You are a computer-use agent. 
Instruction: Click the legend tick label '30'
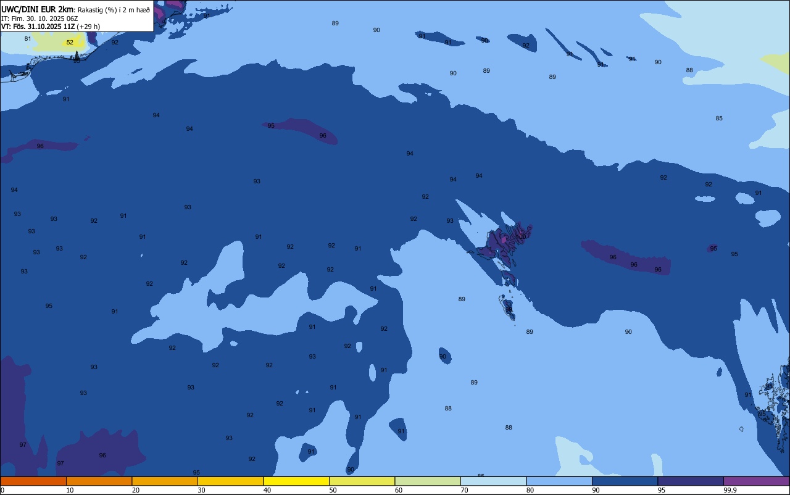pyautogui.click(x=201, y=490)
